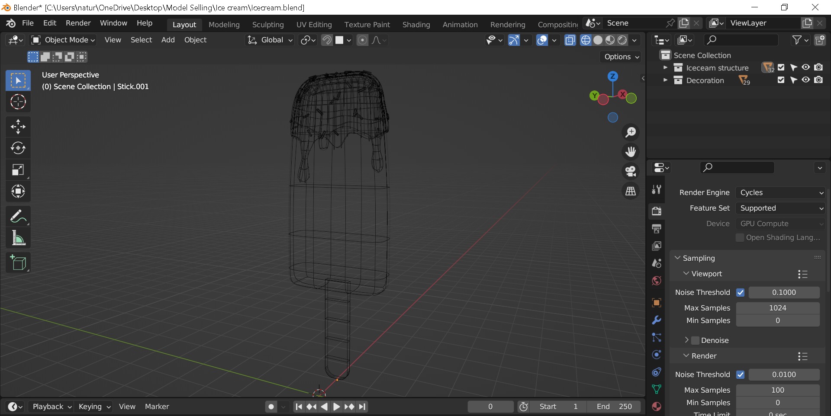Play the animation forward
The height and width of the screenshot is (416, 831).
click(336, 407)
